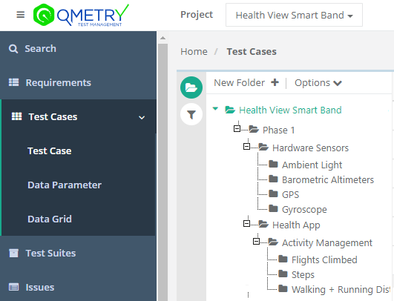Open the Options dropdown
This screenshot has height=301, width=394.
[318, 83]
